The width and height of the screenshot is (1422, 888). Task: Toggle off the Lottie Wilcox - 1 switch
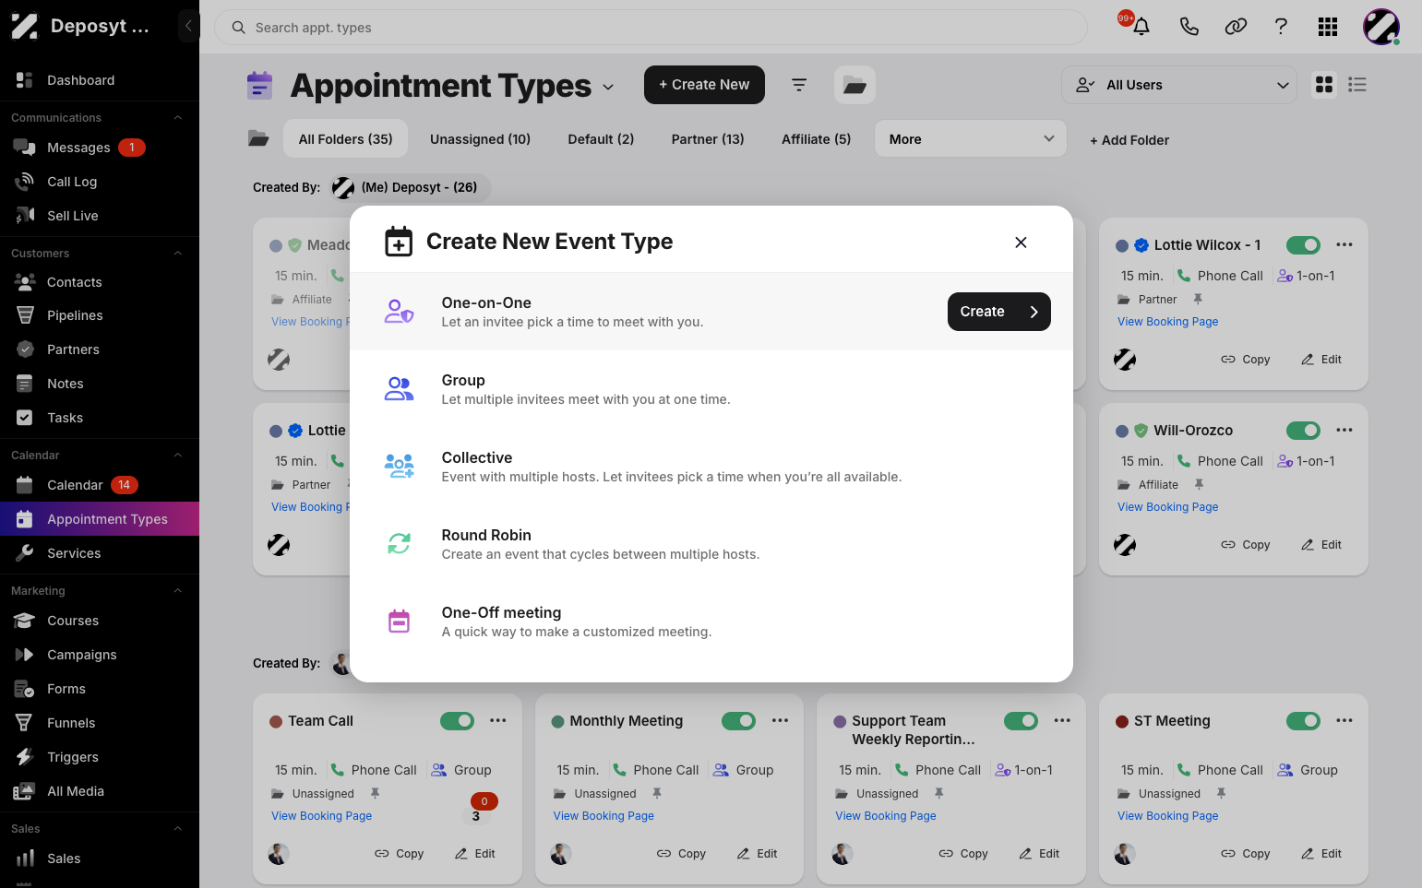(x=1303, y=244)
